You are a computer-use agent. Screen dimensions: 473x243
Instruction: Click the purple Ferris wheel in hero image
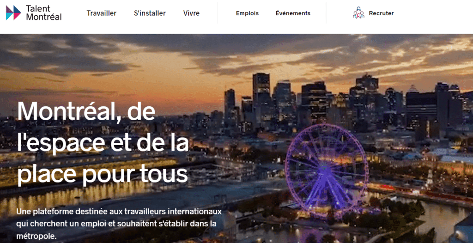coord(327,170)
